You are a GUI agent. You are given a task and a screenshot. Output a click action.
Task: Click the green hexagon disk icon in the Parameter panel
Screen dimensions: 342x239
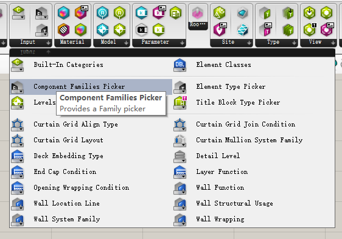coord(176,13)
